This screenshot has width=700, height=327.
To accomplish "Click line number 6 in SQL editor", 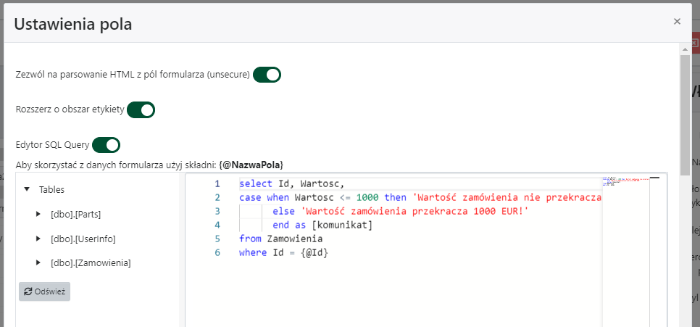I will tap(217, 252).
